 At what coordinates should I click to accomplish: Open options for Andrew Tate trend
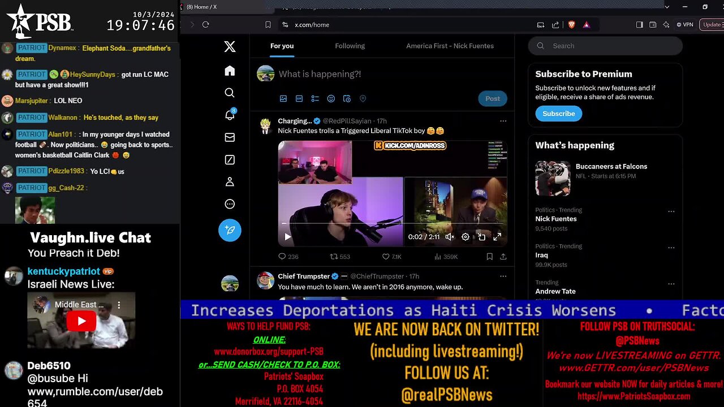click(x=671, y=284)
